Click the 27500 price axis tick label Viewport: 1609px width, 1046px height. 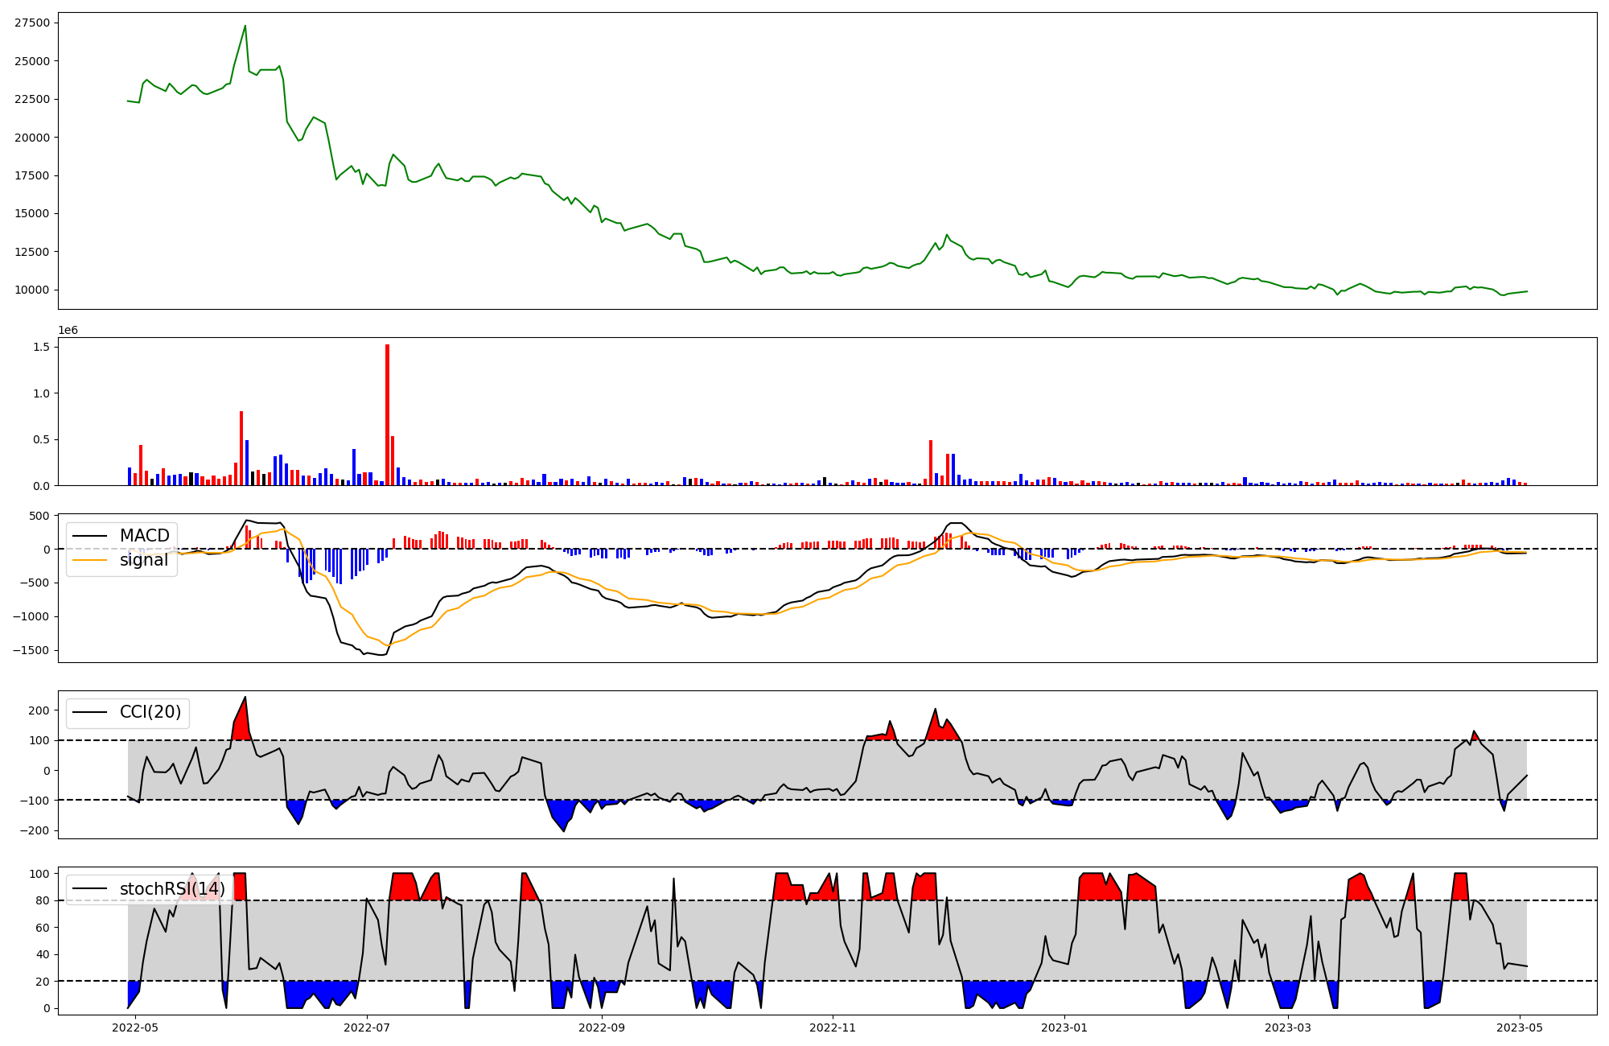click(32, 23)
